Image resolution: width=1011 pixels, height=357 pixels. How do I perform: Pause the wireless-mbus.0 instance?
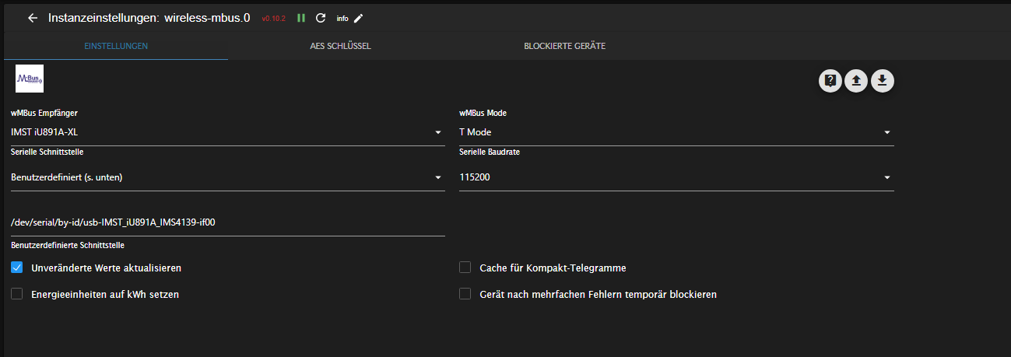[x=301, y=18]
